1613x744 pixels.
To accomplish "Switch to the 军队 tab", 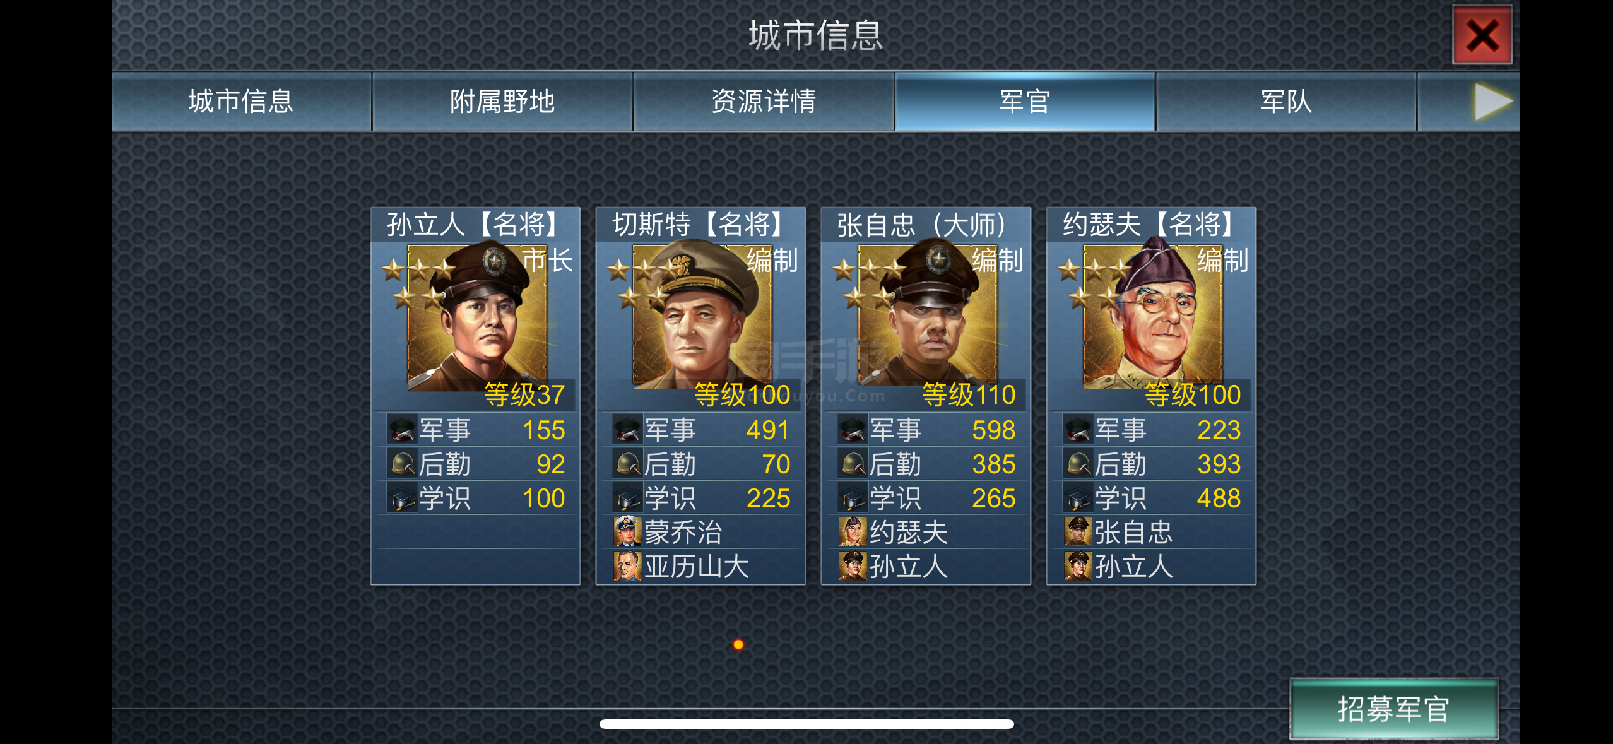I will click(1286, 102).
